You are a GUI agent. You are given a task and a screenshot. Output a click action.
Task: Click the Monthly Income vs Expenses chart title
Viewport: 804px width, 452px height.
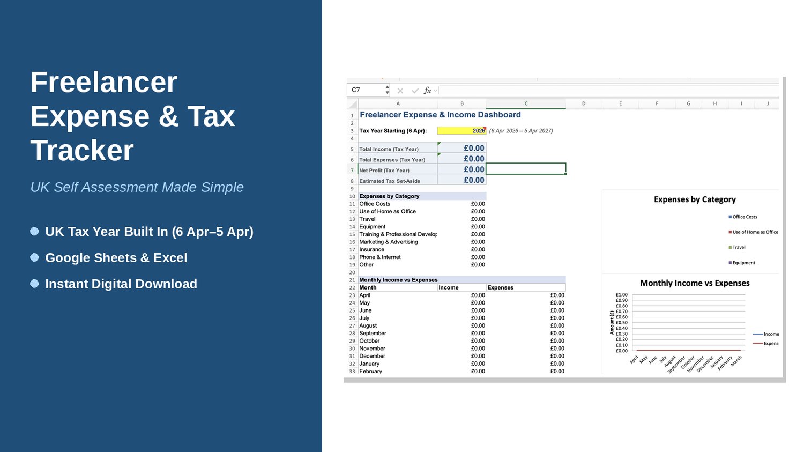695,283
